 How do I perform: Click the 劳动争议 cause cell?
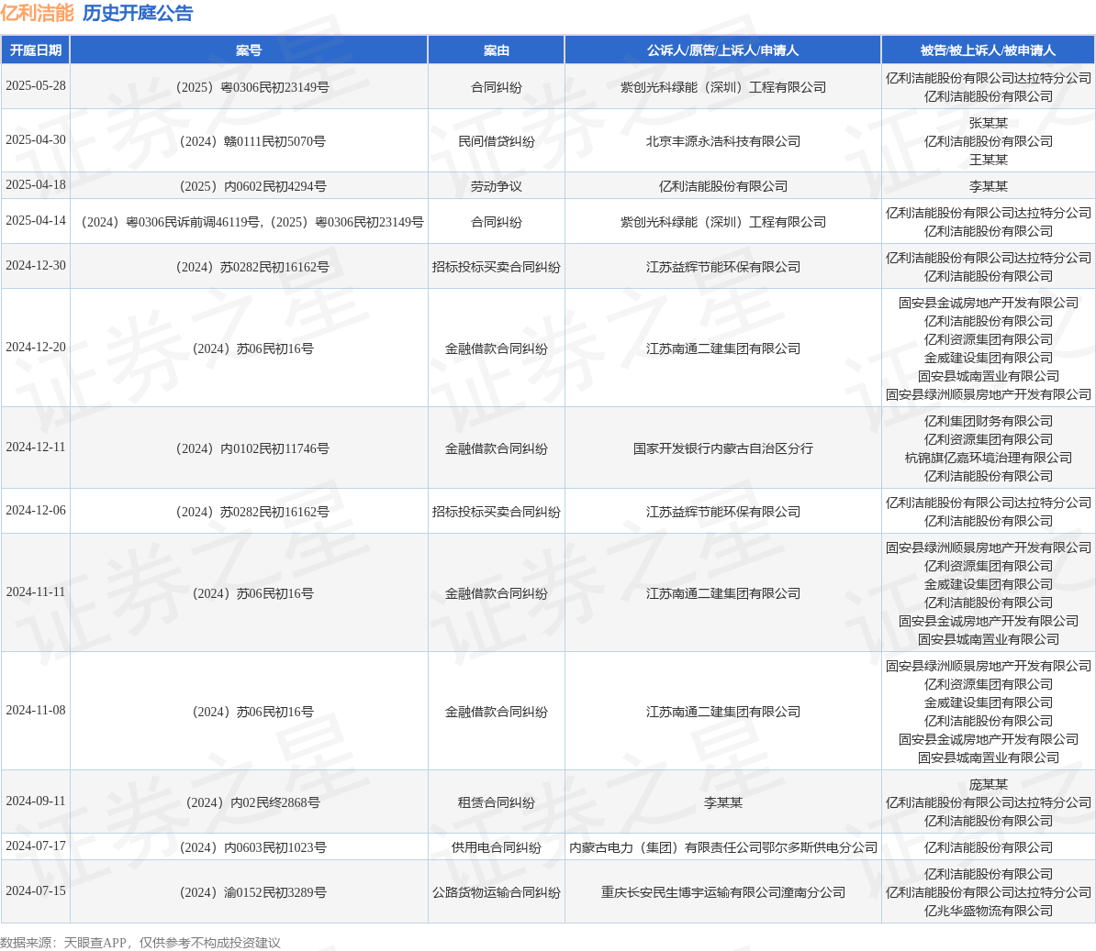click(x=497, y=186)
